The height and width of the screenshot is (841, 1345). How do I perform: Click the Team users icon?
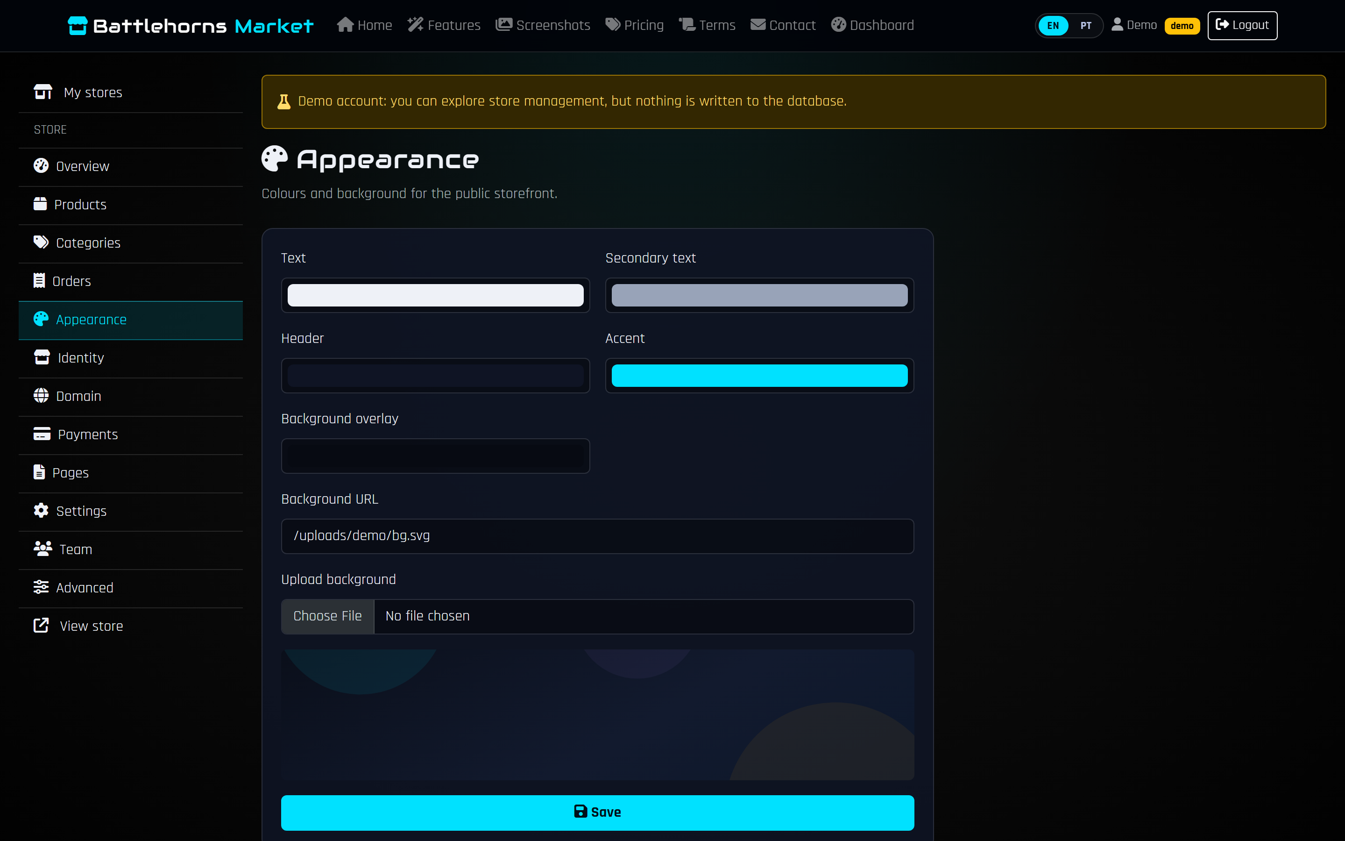pyautogui.click(x=43, y=549)
